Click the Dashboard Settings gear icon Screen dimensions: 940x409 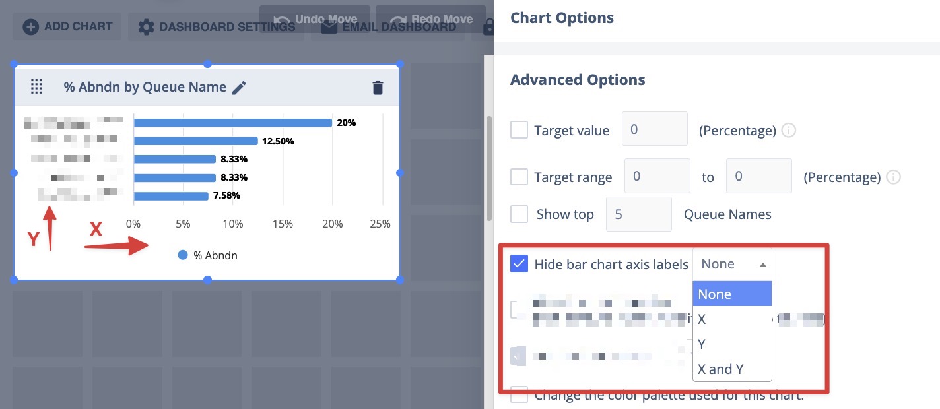pyautogui.click(x=146, y=27)
